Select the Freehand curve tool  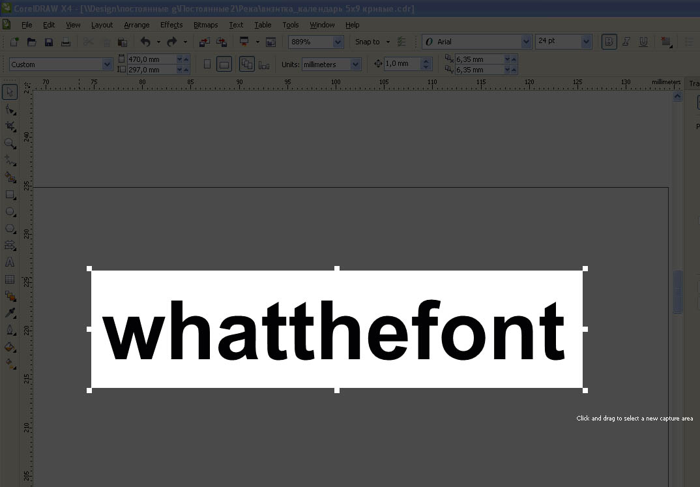click(x=10, y=160)
